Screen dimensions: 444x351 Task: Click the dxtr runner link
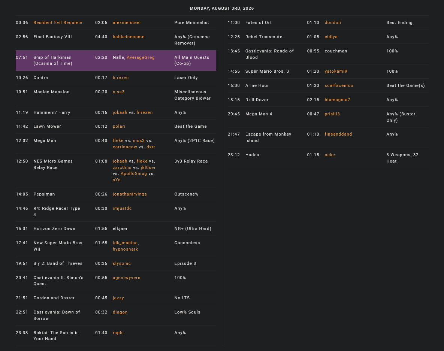pos(151,147)
